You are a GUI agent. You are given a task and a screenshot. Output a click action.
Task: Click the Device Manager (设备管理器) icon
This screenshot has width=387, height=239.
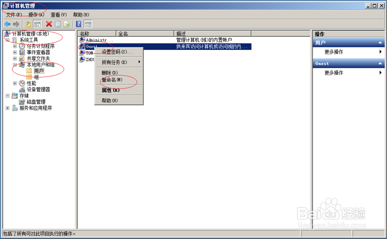(22, 89)
